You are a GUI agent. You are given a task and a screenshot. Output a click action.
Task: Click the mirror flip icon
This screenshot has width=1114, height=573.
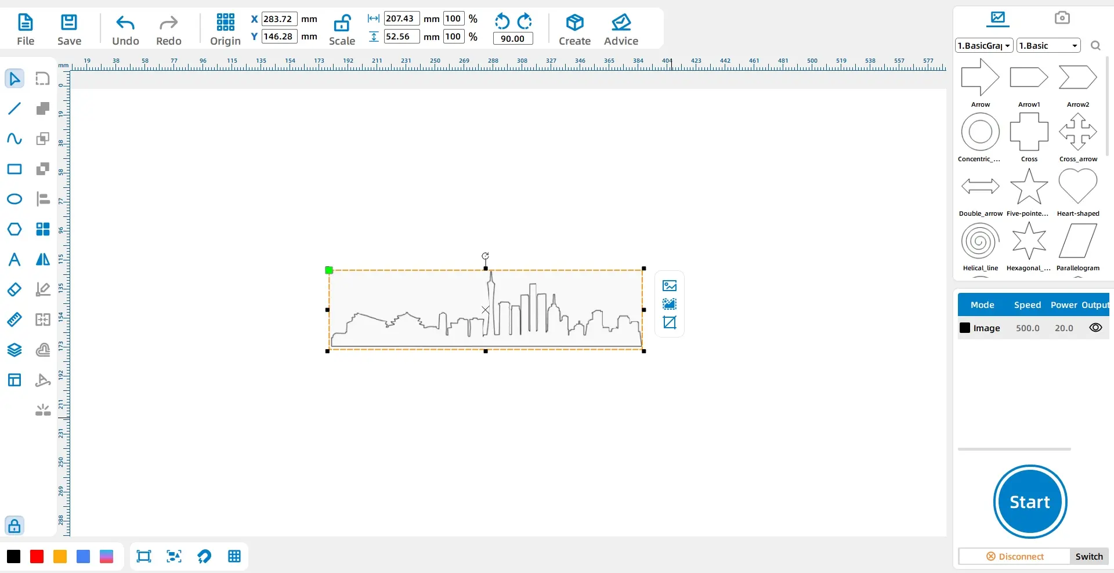pyautogui.click(x=43, y=259)
